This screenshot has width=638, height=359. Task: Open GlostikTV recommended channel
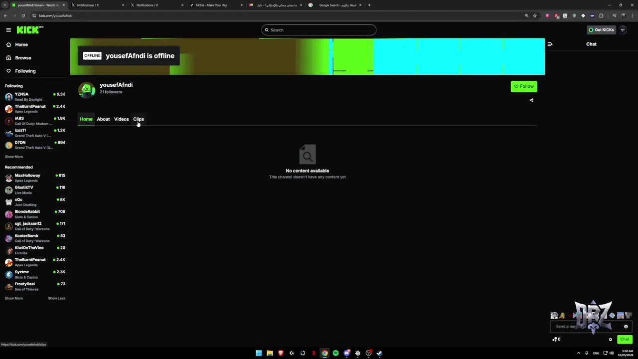click(x=35, y=190)
